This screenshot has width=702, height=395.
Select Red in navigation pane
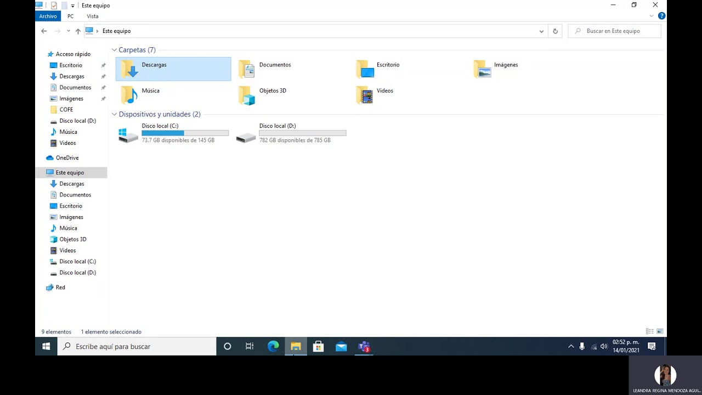tap(60, 287)
